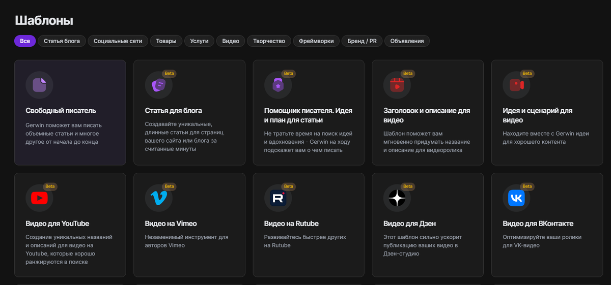The height and width of the screenshot is (285, 611).
Task: Open the Статья для блога title
Action: click(x=174, y=110)
